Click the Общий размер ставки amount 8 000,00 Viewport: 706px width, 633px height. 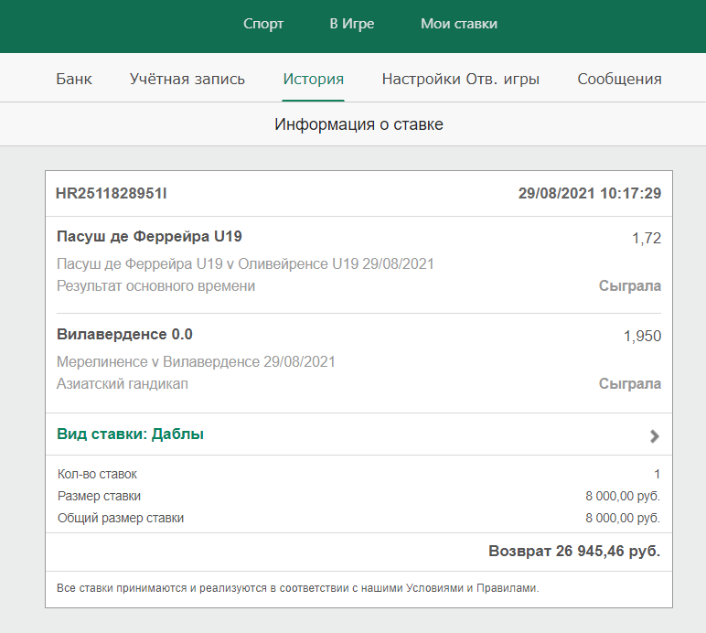point(623,518)
